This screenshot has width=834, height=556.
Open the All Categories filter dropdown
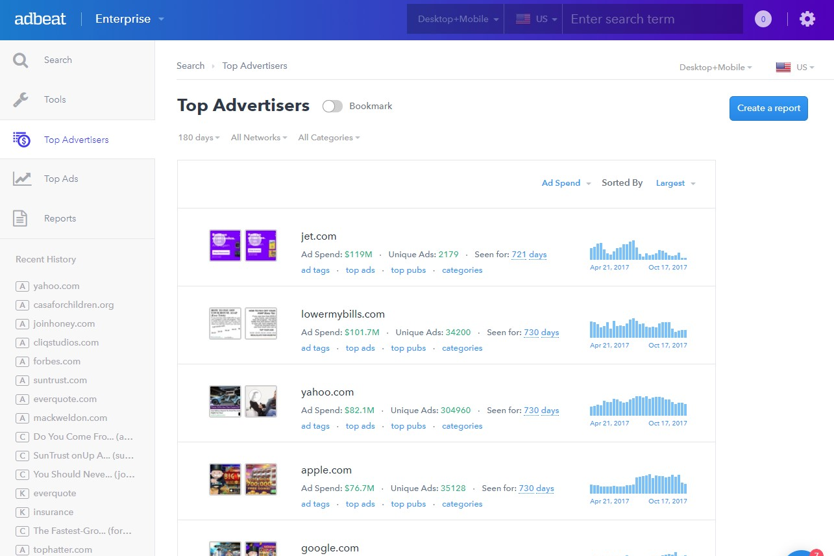[x=329, y=138]
